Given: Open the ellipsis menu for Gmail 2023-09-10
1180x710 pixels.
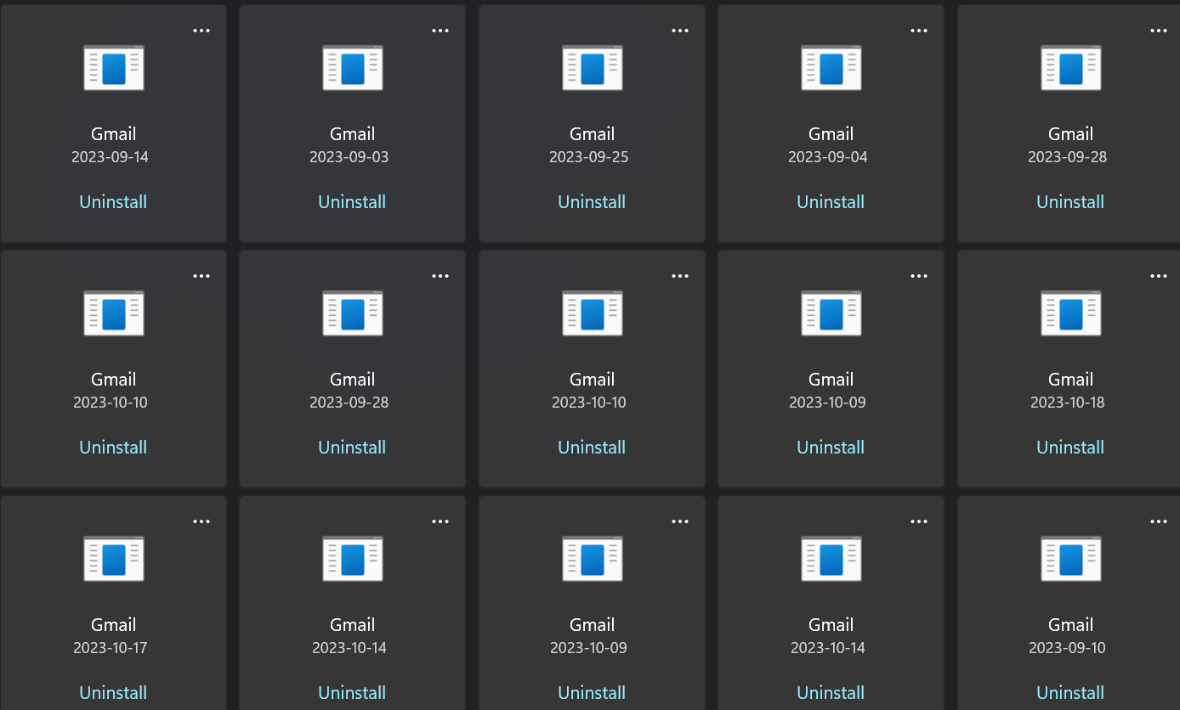Looking at the screenshot, I should tap(1159, 521).
